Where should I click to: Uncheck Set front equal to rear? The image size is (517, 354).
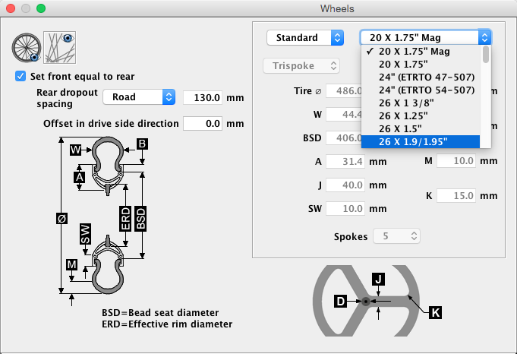click(20, 77)
